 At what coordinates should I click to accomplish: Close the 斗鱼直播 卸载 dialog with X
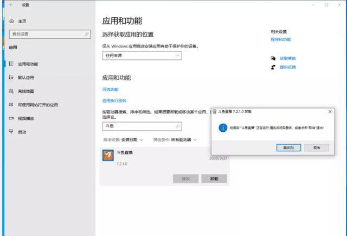(x=330, y=112)
